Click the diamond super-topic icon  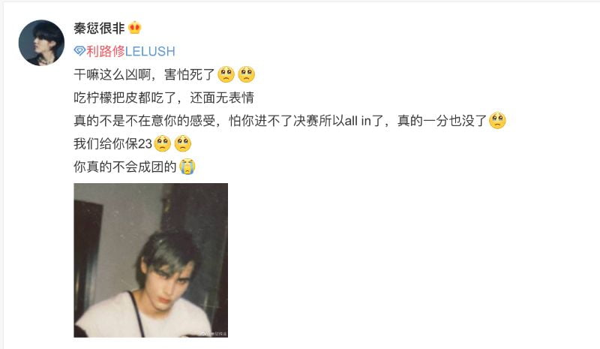point(79,51)
